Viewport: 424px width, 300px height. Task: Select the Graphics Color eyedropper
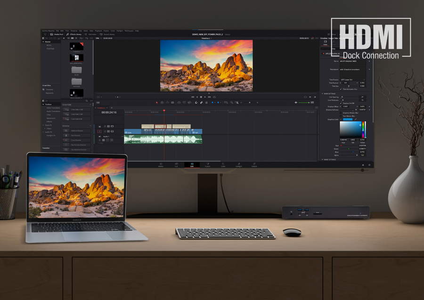click(x=356, y=119)
